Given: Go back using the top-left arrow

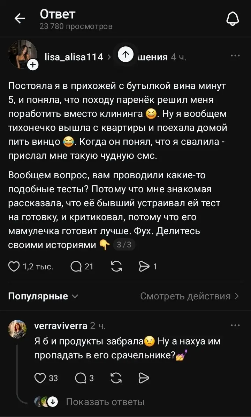Looking at the screenshot, I should (x=20, y=18).
